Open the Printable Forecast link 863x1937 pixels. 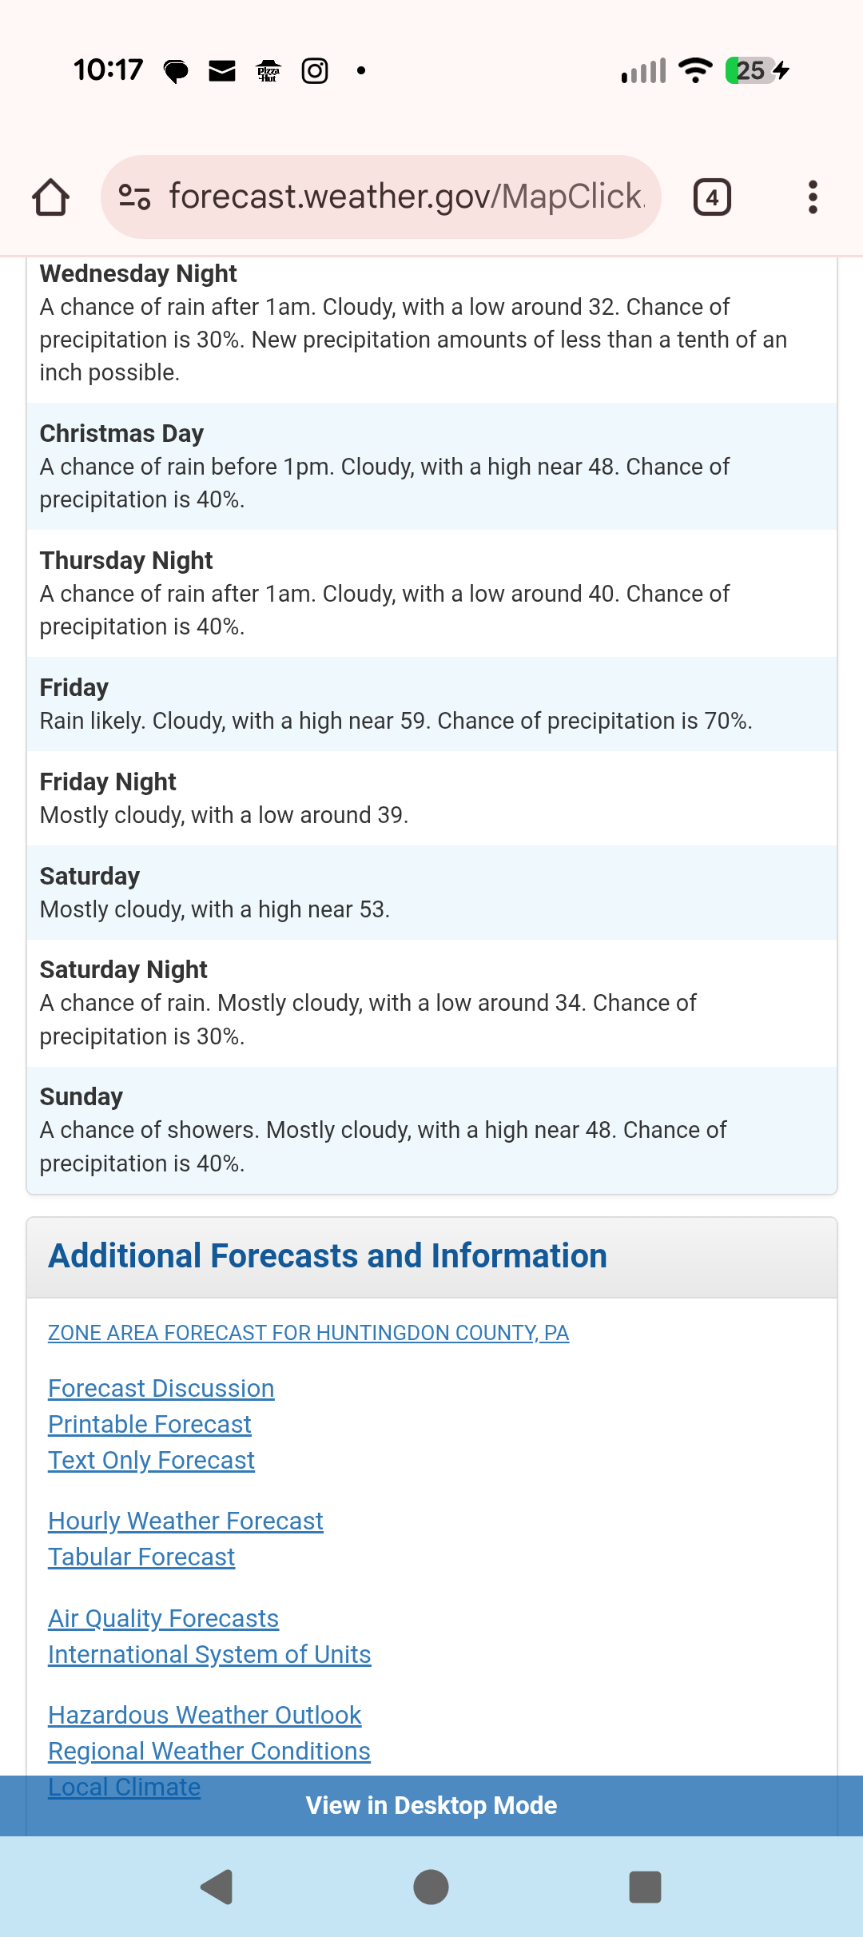click(x=149, y=1425)
